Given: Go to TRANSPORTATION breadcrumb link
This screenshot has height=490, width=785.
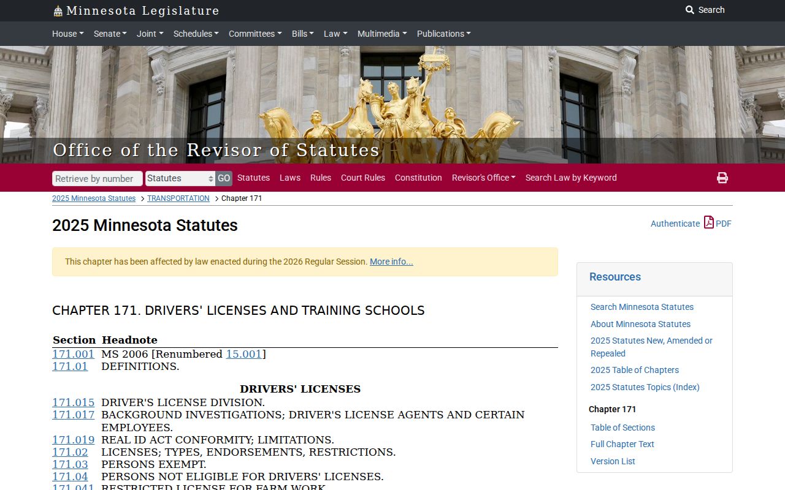Looking at the screenshot, I should 178,198.
